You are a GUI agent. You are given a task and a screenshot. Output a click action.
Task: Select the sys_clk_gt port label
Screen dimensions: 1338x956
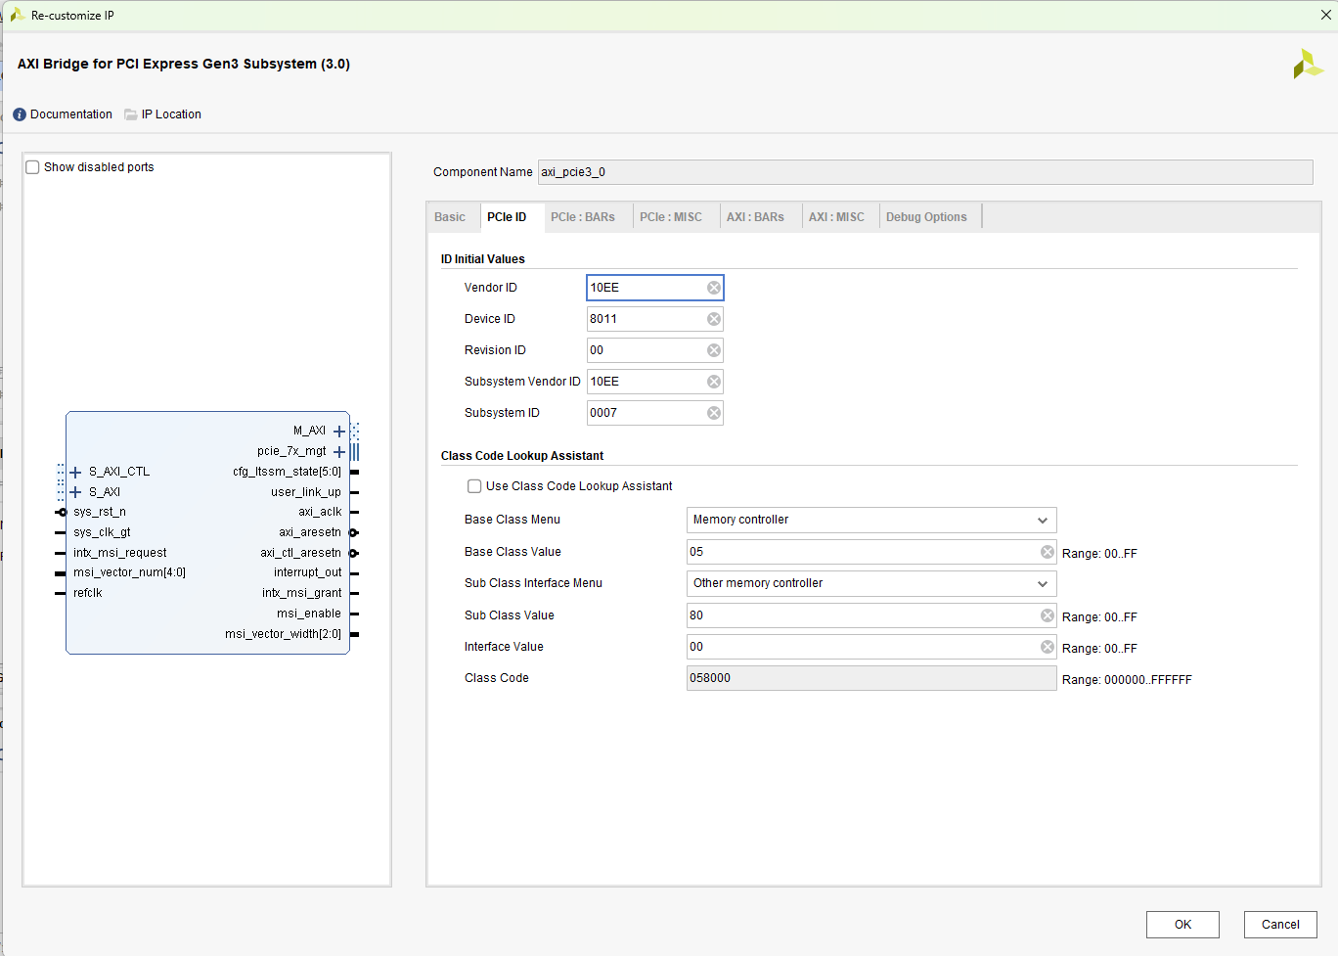[102, 532]
